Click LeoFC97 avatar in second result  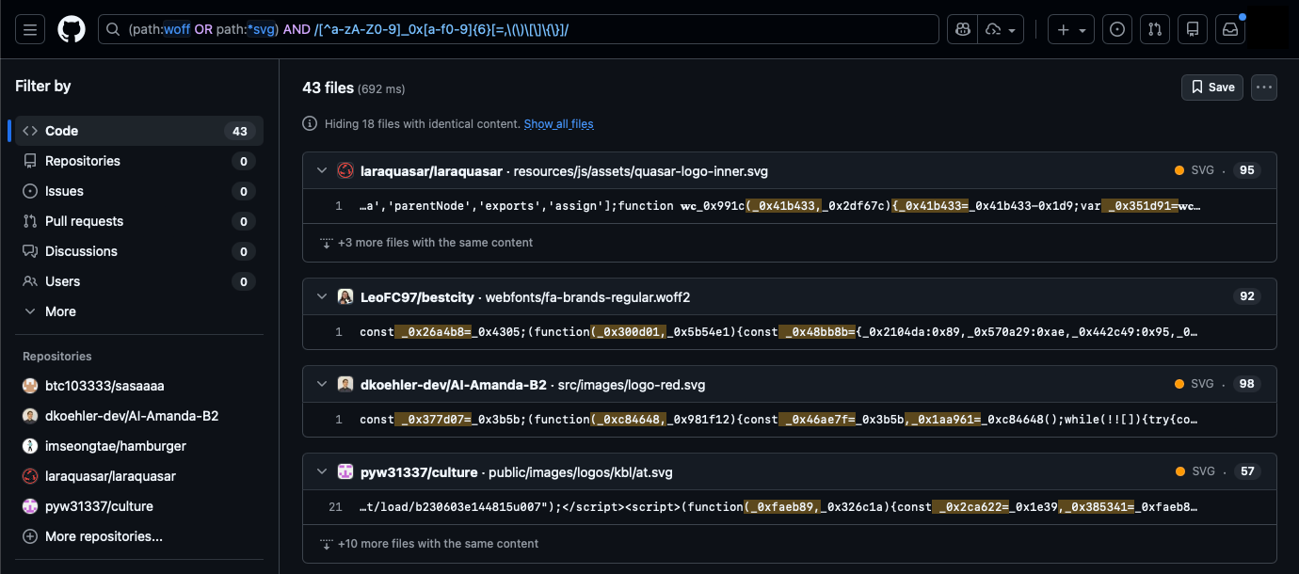[345, 297]
